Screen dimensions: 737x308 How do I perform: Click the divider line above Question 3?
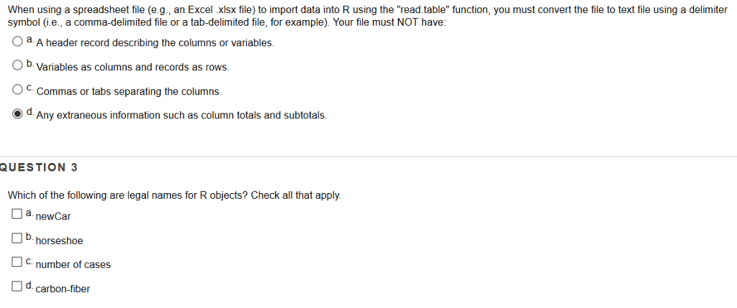click(368, 156)
